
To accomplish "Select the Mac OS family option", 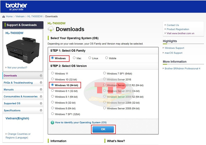I will [x=74, y=58].
